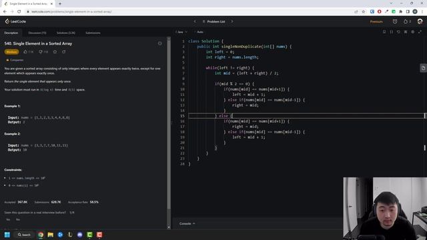Close the Single Element browser tab

pyautogui.click(x=51, y=4)
